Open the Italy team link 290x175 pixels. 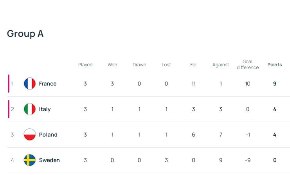[x=45, y=109]
